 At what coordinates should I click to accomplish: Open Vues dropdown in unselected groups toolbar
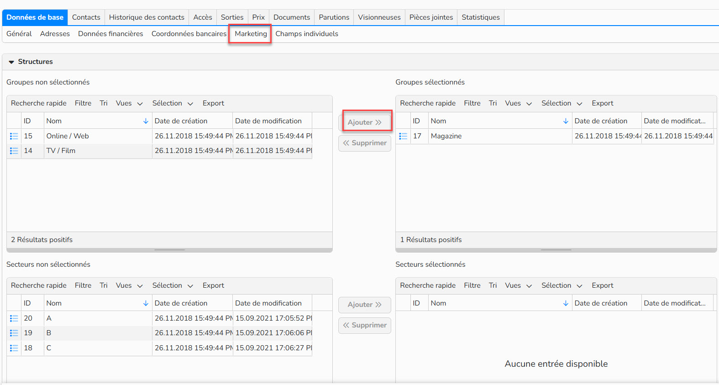pos(129,103)
